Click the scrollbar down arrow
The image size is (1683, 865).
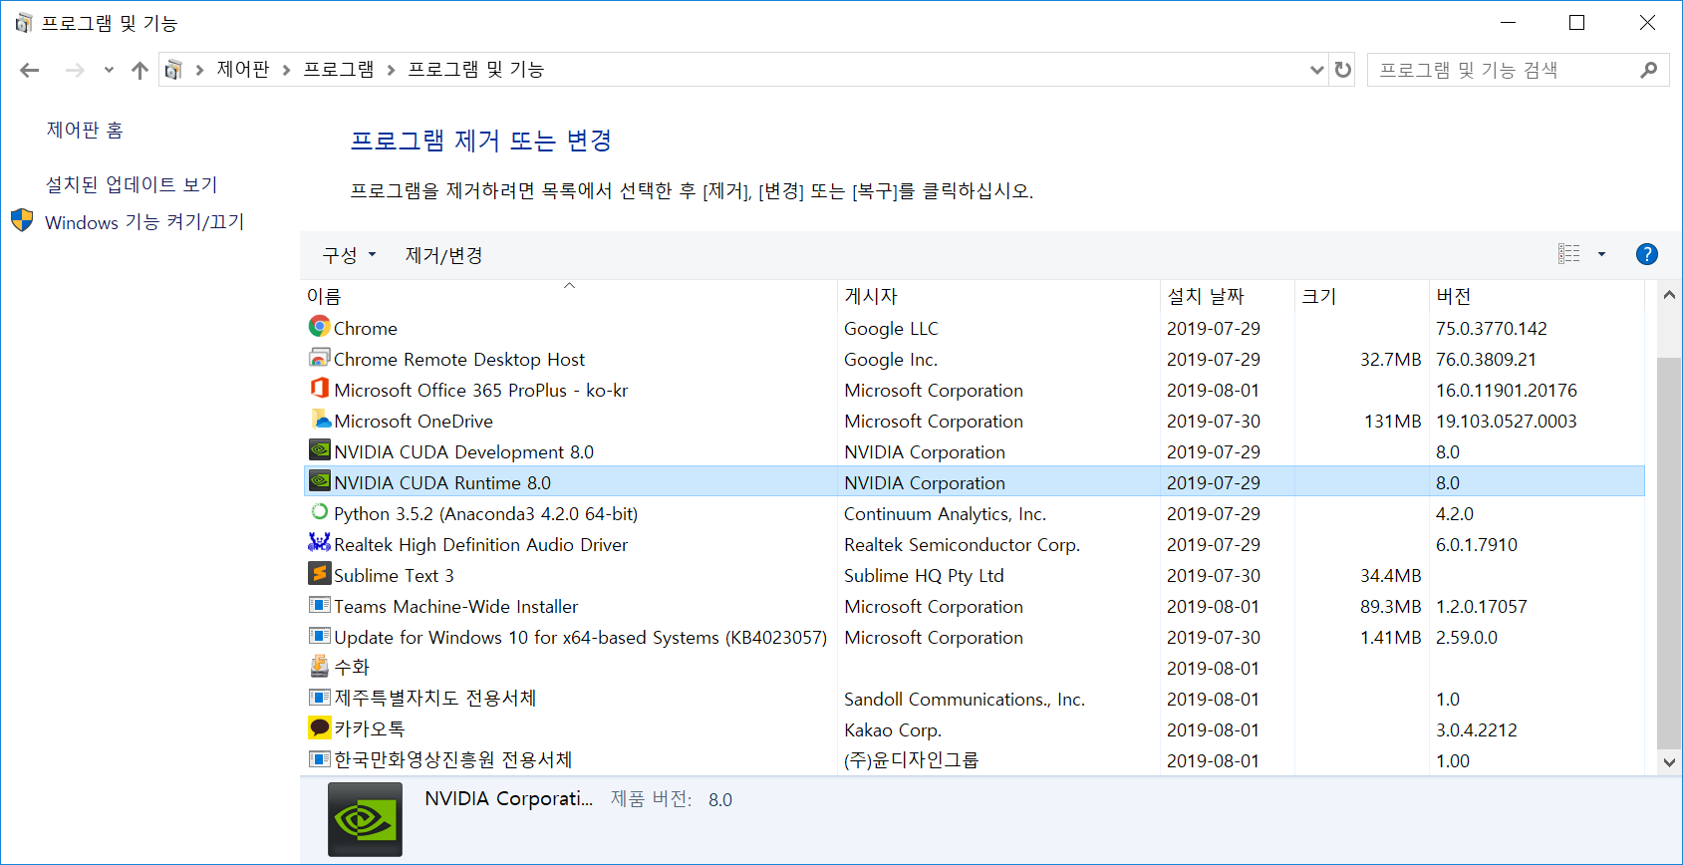click(1669, 762)
